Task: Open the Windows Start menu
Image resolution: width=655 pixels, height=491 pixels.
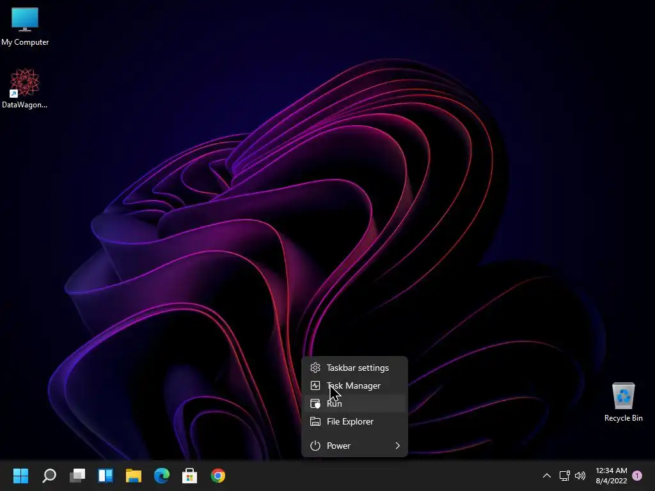Action: pos(20,476)
